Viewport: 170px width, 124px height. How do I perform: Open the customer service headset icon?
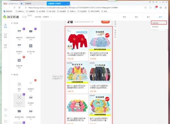pyautogui.click(x=5, y=116)
